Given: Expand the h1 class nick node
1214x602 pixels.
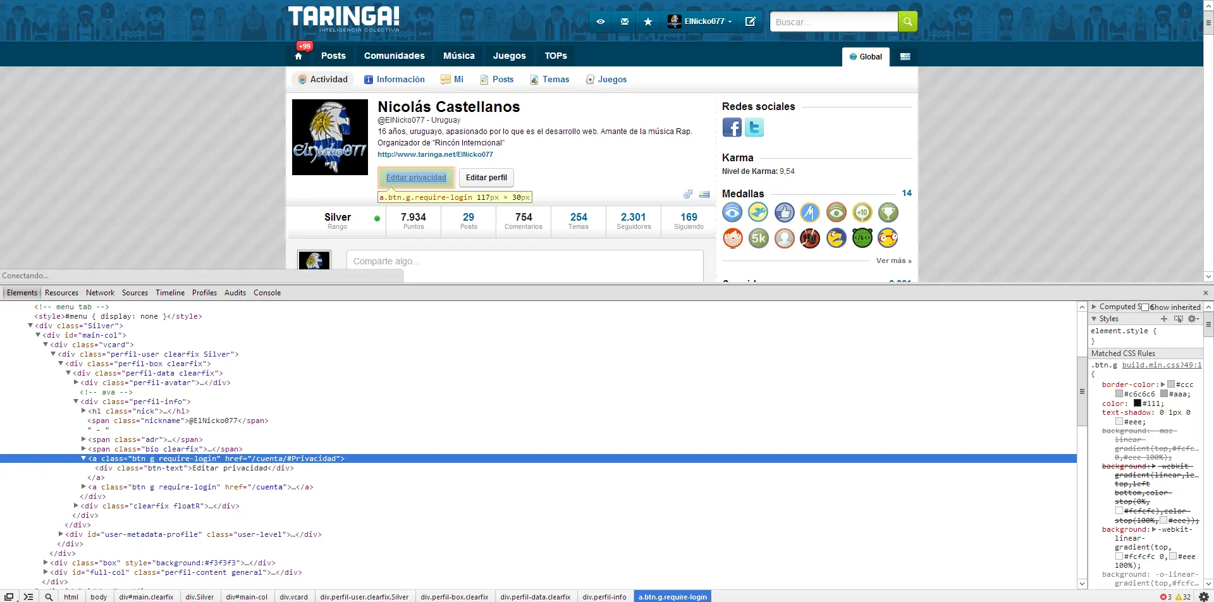Looking at the screenshot, I should (83, 411).
